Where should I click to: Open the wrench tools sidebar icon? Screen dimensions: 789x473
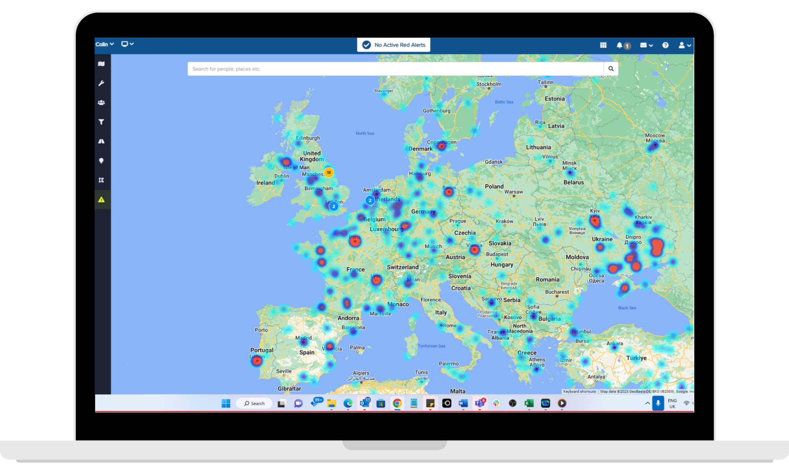(101, 83)
